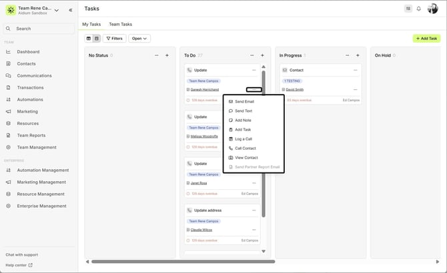Collapse the No Status column with minus
Screen dimensions: 447x273
(157, 55)
